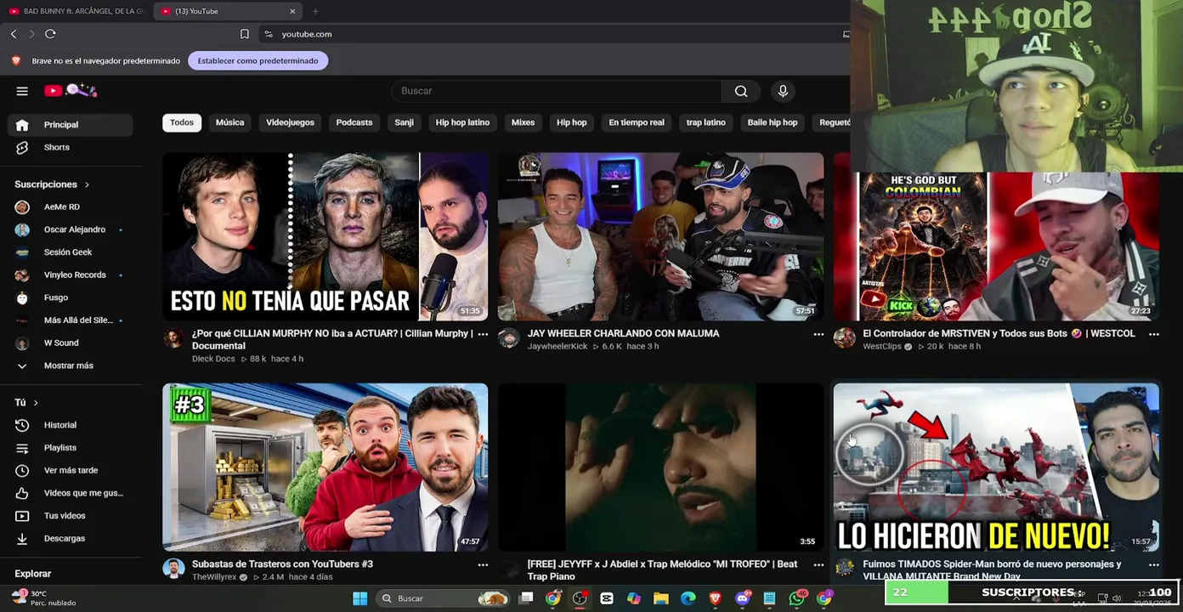Viewport: 1183px width, 612px height.
Task: Close the (13) YouTube tab
Action: 292,11
